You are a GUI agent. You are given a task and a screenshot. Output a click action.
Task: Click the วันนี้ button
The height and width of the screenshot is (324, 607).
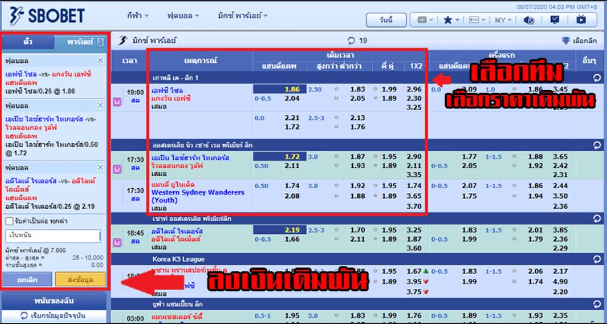[x=386, y=20]
